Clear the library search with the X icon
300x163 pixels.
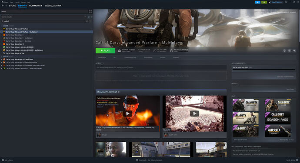pos(87,21)
